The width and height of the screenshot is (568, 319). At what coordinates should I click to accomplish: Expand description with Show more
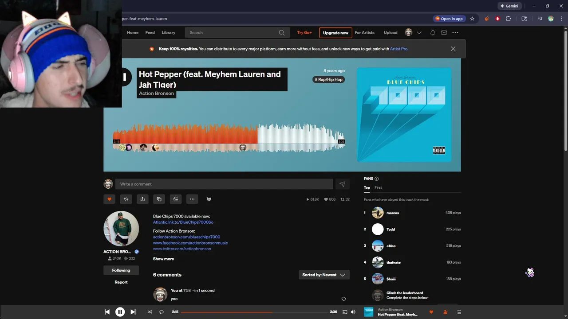pyautogui.click(x=163, y=259)
